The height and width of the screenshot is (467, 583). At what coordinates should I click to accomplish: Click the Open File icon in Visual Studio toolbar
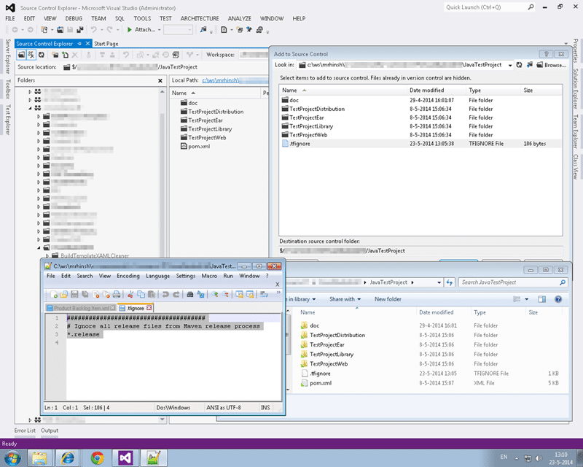60,29
